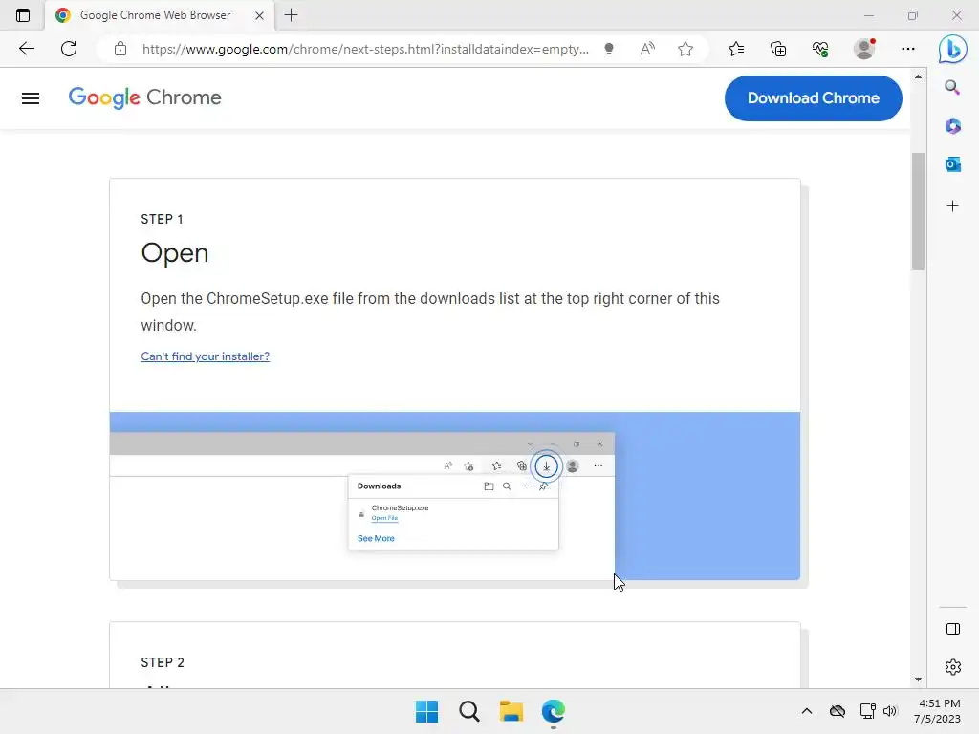Image resolution: width=979 pixels, height=734 pixels.
Task: Open the Favorites list
Action: click(736, 49)
